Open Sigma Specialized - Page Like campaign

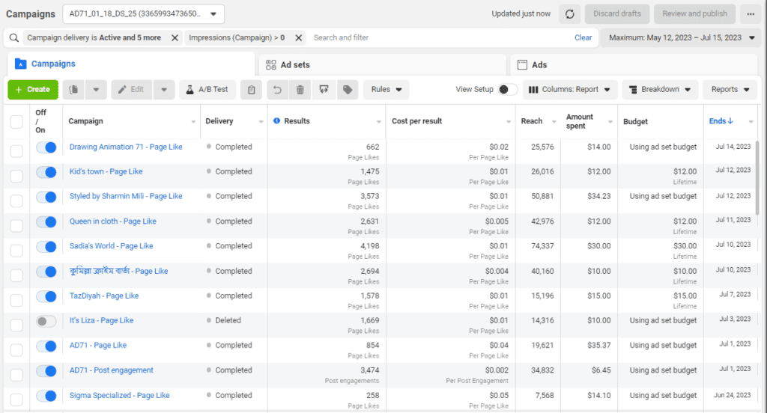point(119,395)
